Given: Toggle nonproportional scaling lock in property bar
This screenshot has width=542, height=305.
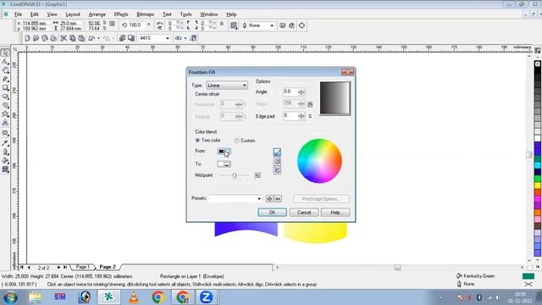Looking at the screenshot, I should [x=112, y=24].
